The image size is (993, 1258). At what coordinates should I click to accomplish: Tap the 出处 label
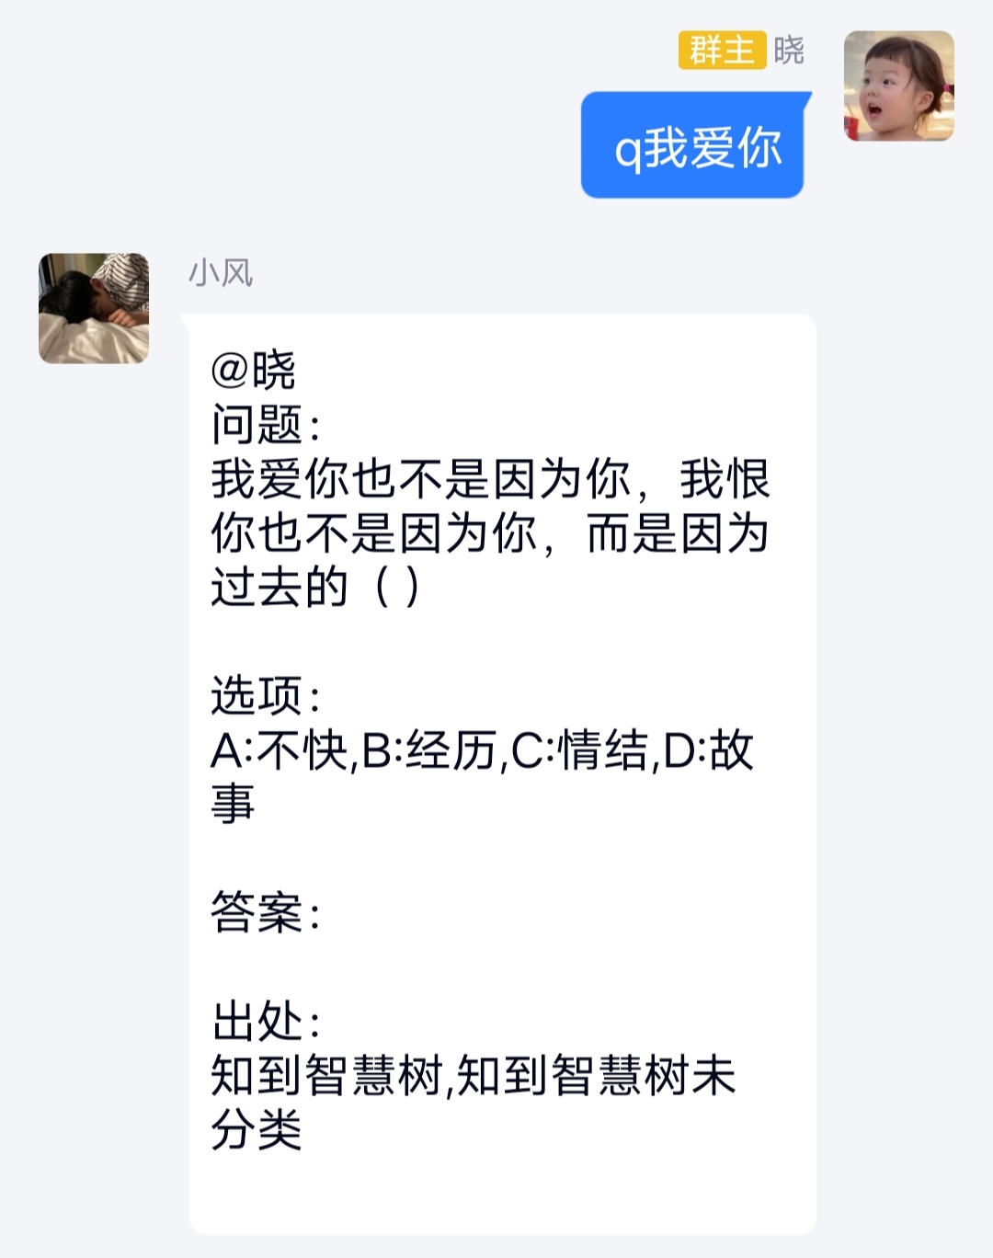[265, 1021]
